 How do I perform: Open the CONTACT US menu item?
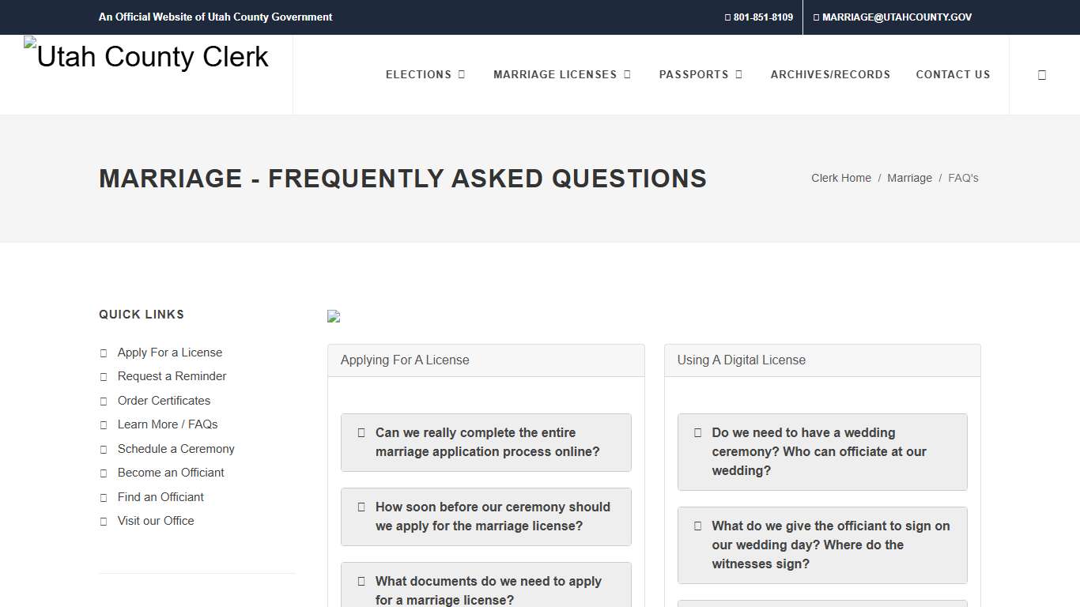coord(953,74)
